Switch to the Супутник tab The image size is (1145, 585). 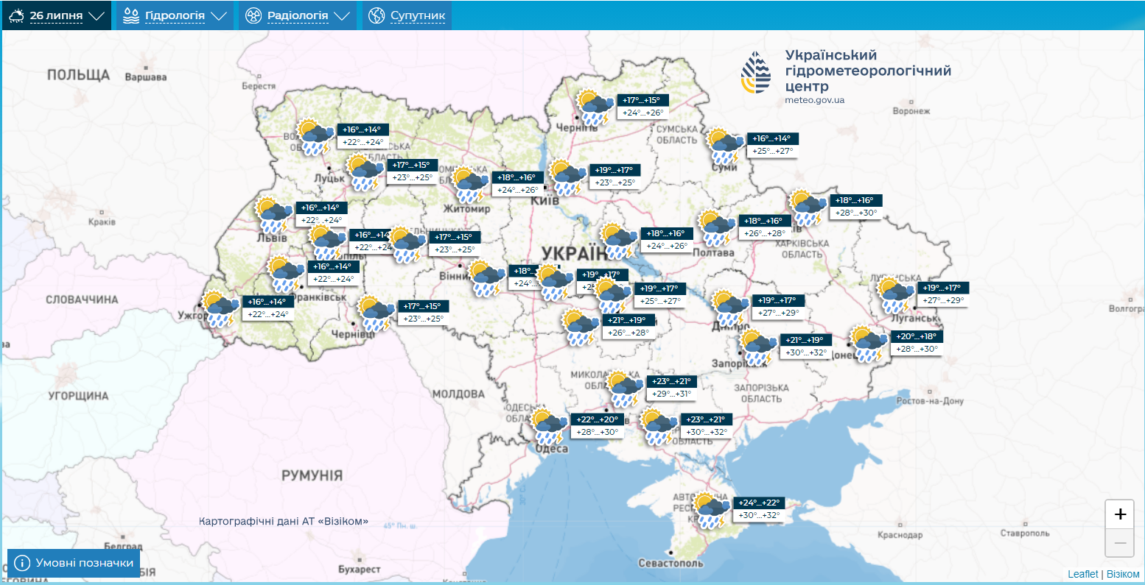point(406,15)
